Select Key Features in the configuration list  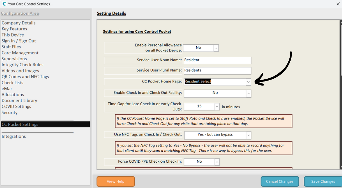pyautogui.click(x=14, y=29)
